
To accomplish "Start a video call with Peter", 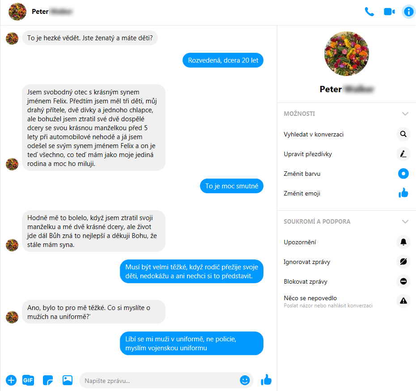I will (389, 12).
